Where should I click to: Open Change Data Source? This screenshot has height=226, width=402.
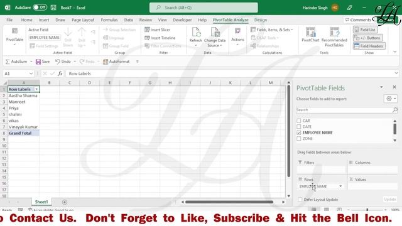(x=215, y=37)
